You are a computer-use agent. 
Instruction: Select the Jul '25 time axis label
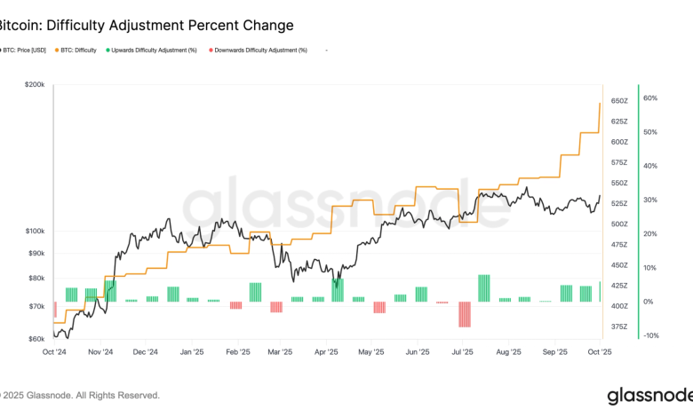coord(462,352)
